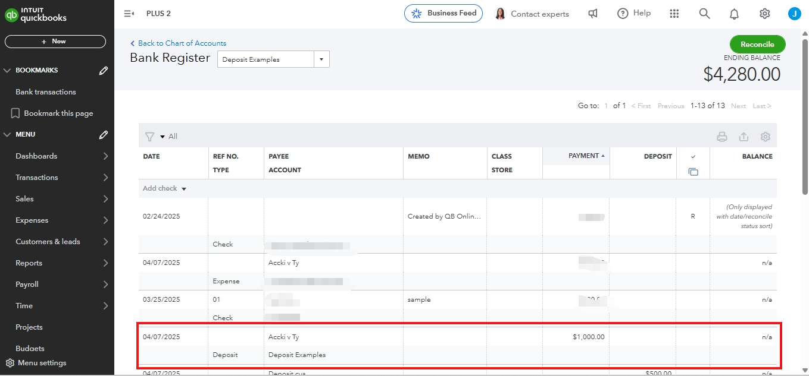
Task: Click the Menu settings gear icon
Action: click(x=10, y=363)
